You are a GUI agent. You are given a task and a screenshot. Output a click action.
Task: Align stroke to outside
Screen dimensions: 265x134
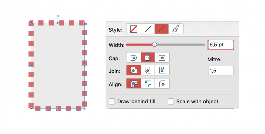(x=162, y=84)
